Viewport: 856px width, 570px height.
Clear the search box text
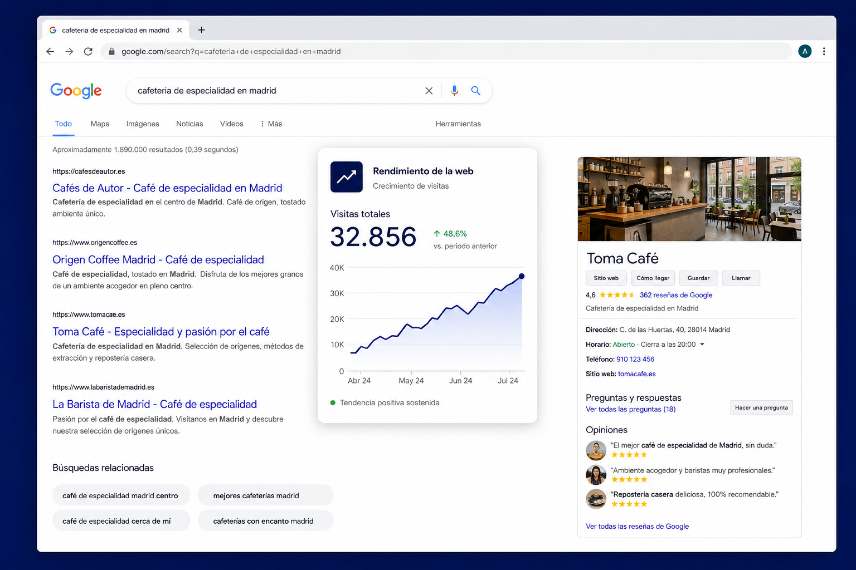tap(429, 91)
